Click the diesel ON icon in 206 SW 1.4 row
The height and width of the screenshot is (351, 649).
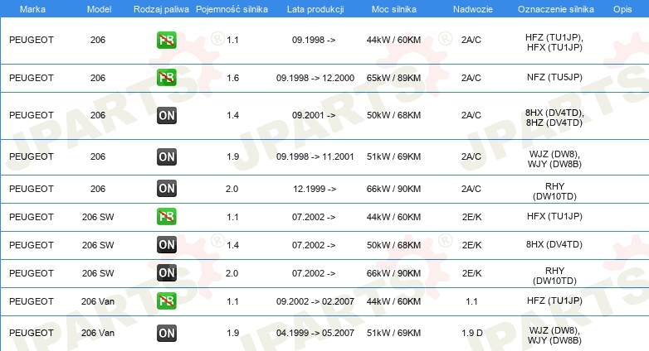[166, 244]
